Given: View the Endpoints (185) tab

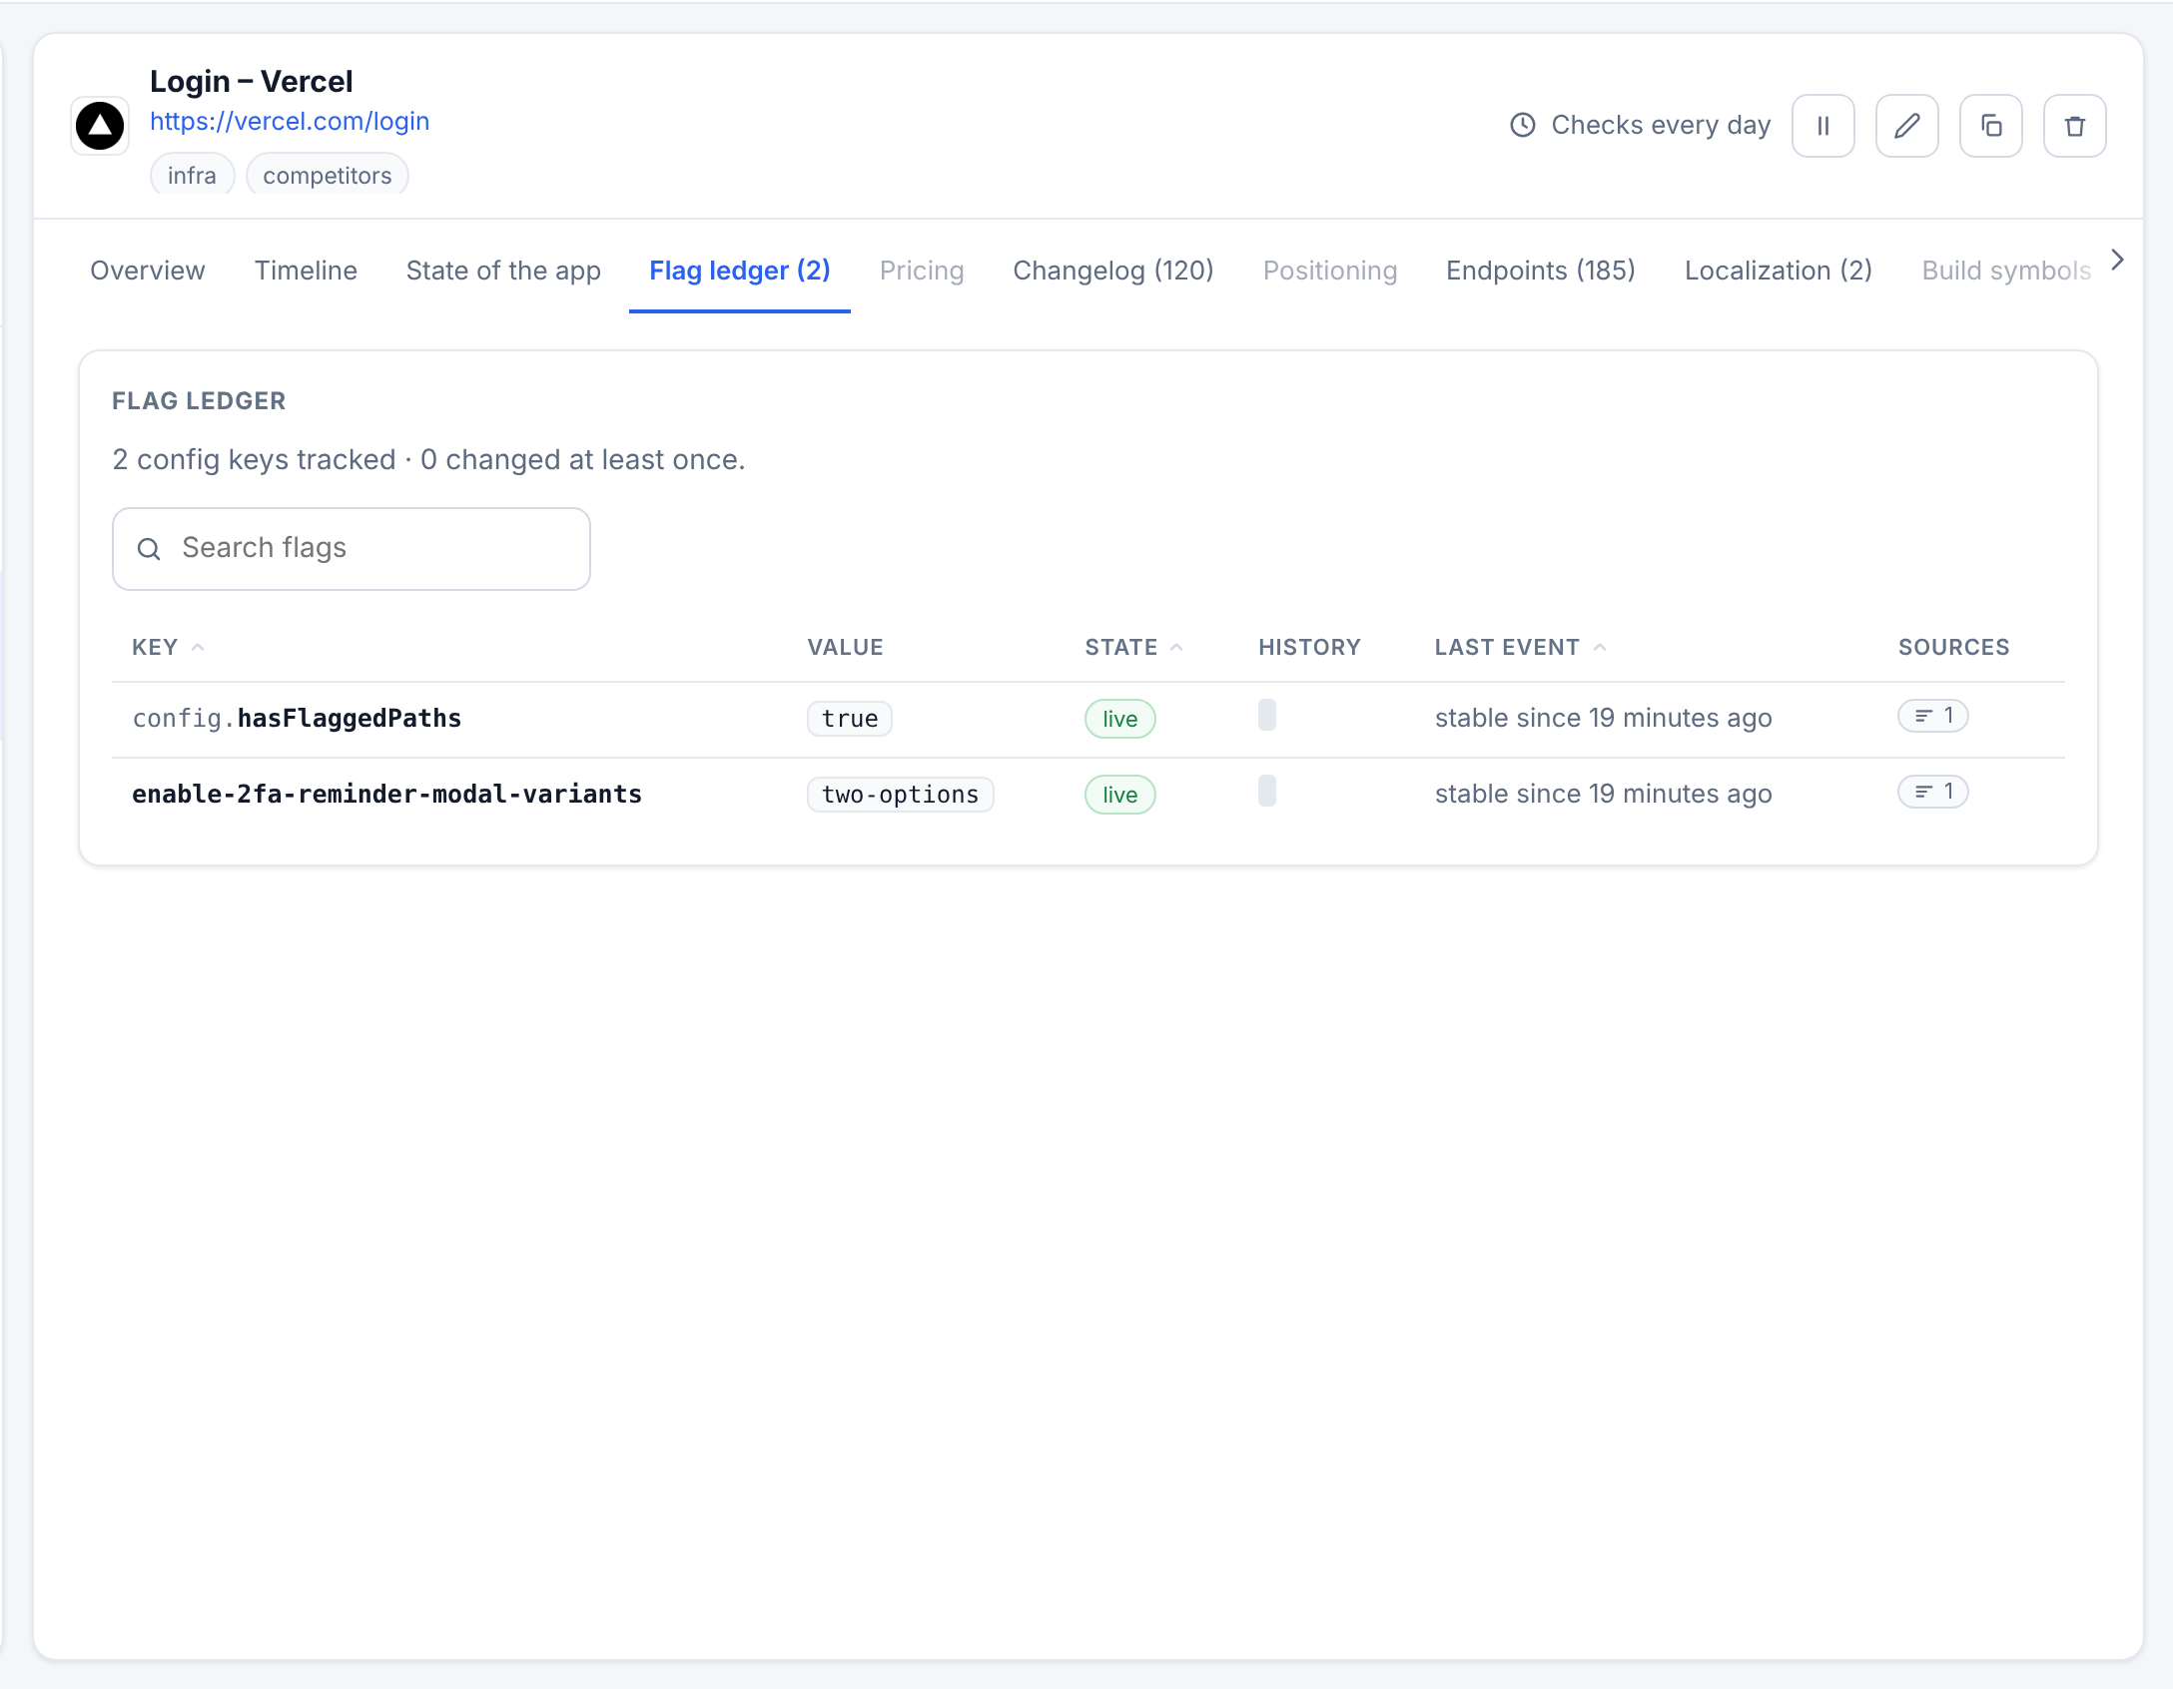Looking at the screenshot, I should click(1541, 271).
